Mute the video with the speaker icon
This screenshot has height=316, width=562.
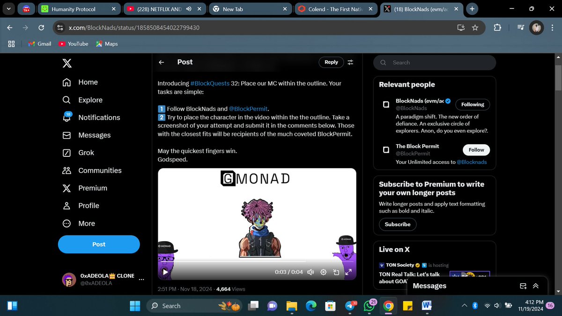pos(310,272)
